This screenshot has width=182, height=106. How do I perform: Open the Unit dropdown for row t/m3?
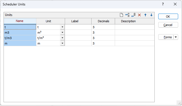pos(62,38)
